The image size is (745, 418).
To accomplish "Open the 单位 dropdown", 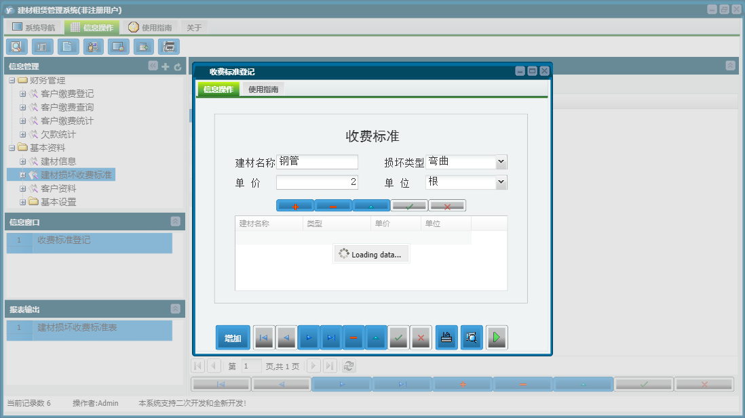I will [x=501, y=182].
